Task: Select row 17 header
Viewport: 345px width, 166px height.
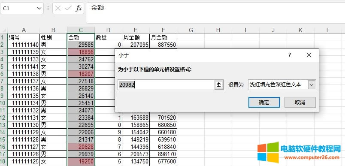Action: pyautogui.click(x=3, y=154)
